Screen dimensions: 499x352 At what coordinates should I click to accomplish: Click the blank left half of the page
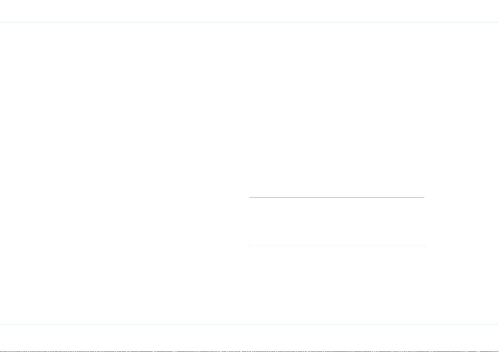coord(124,173)
